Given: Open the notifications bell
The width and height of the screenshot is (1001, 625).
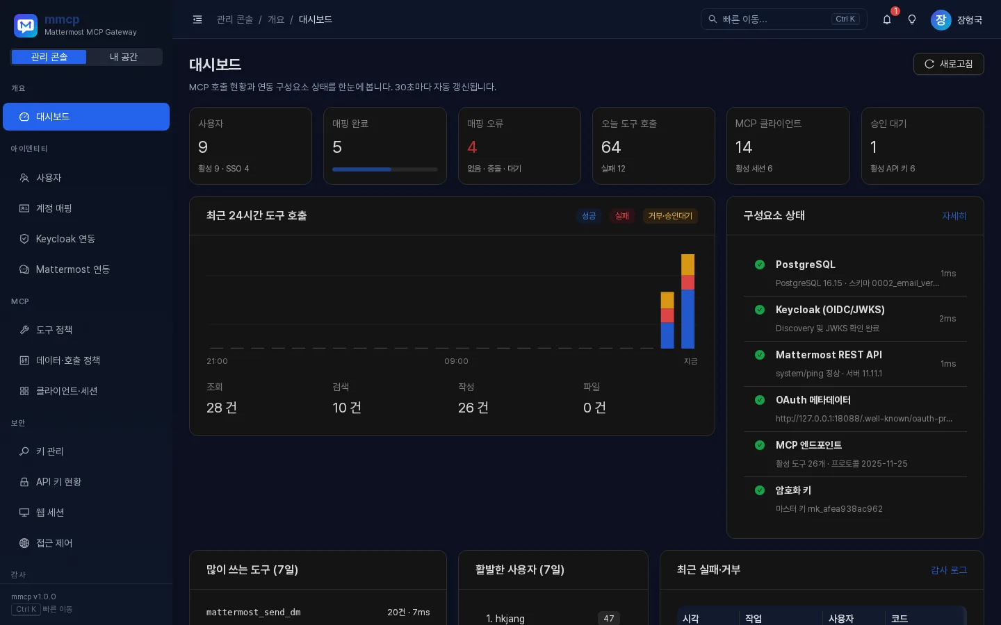Looking at the screenshot, I should (x=887, y=19).
